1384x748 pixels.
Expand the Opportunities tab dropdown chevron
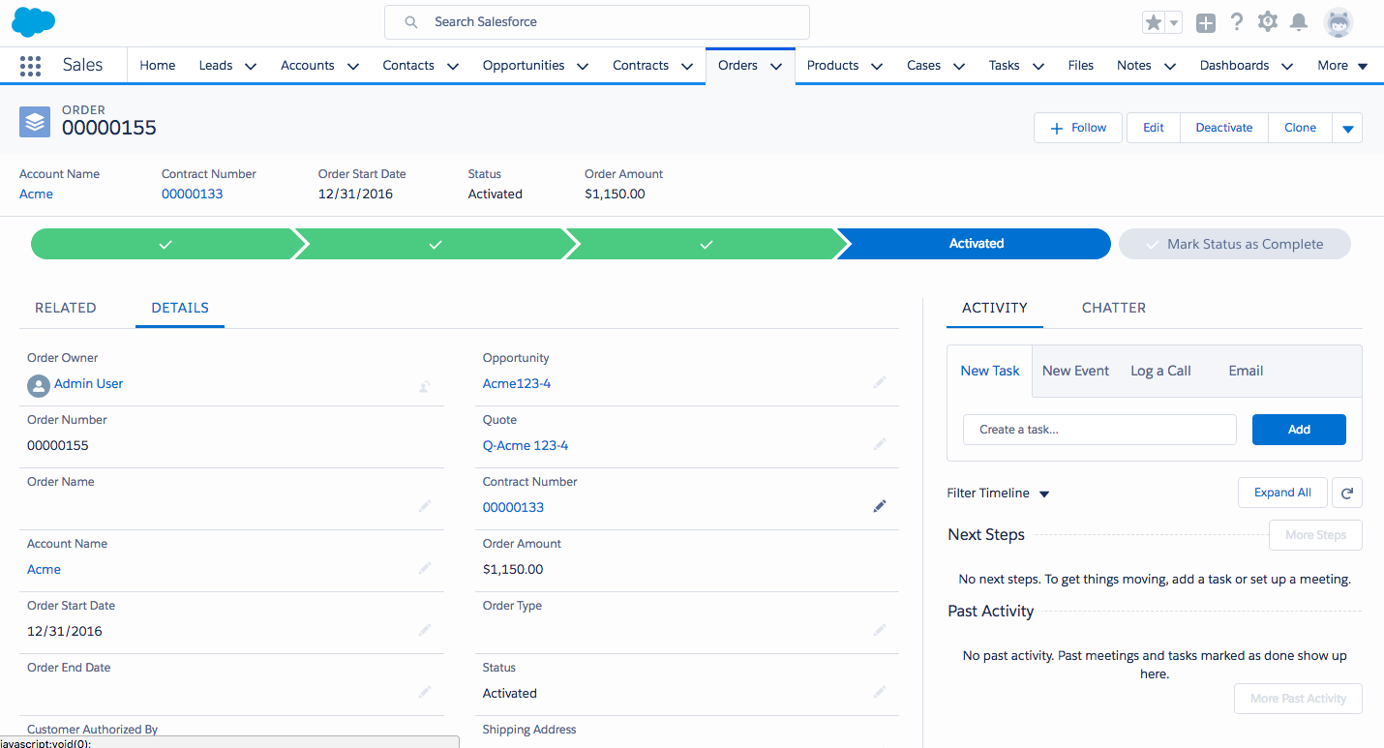pyautogui.click(x=583, y=67)
